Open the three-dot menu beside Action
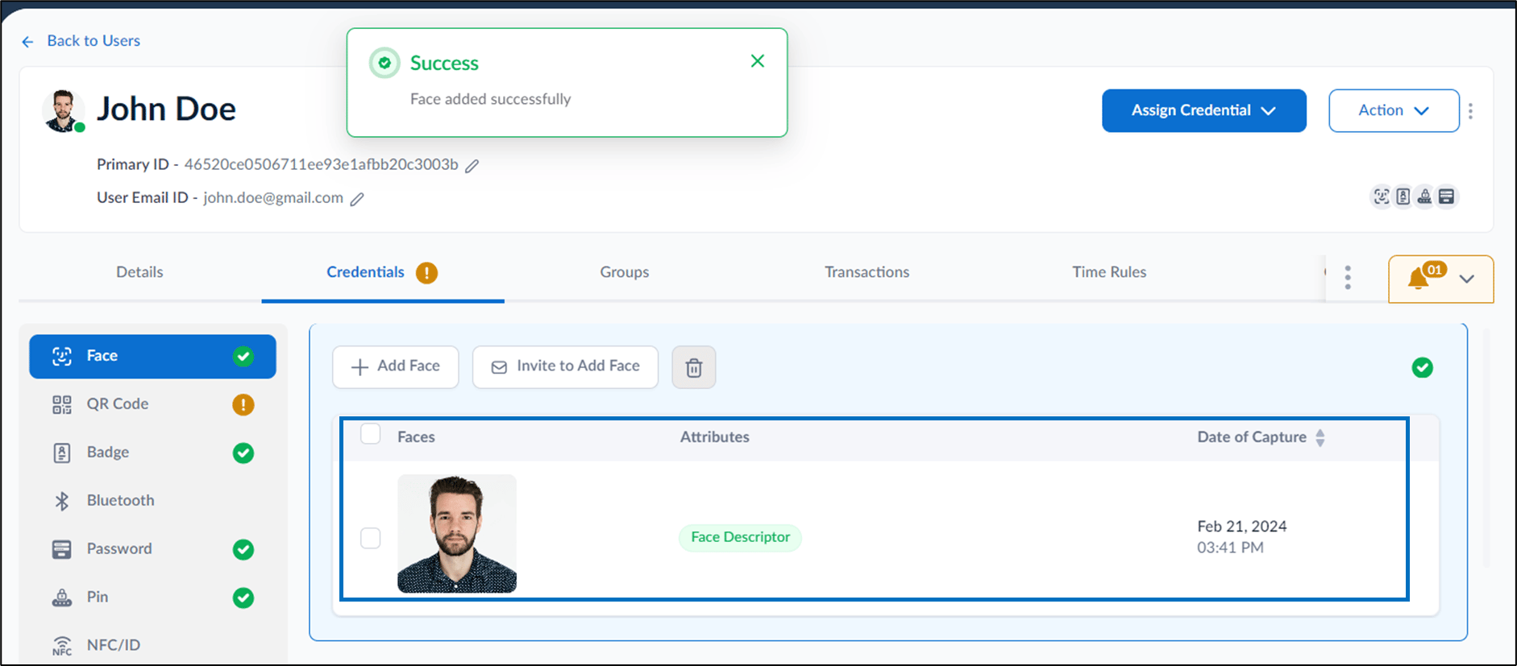The image size is (1517, 666). coord(1471,111)
